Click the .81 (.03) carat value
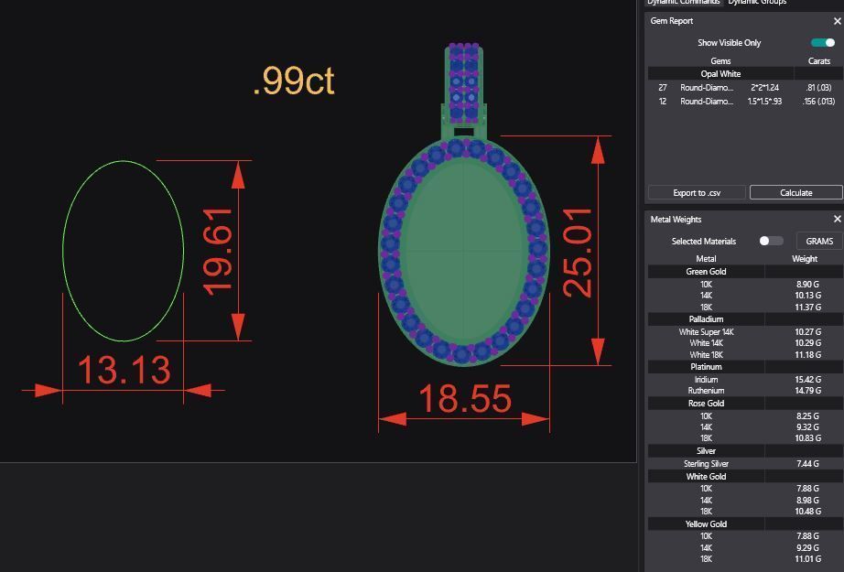 pyautogui.click(x=818, y=87)
